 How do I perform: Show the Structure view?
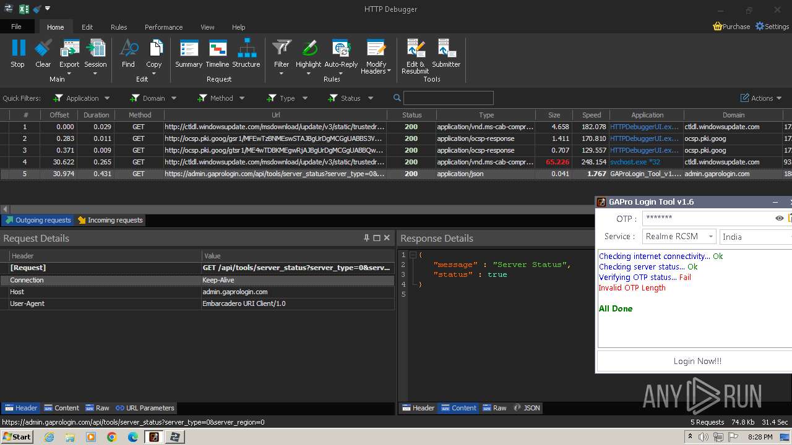[x=246, y=53]
